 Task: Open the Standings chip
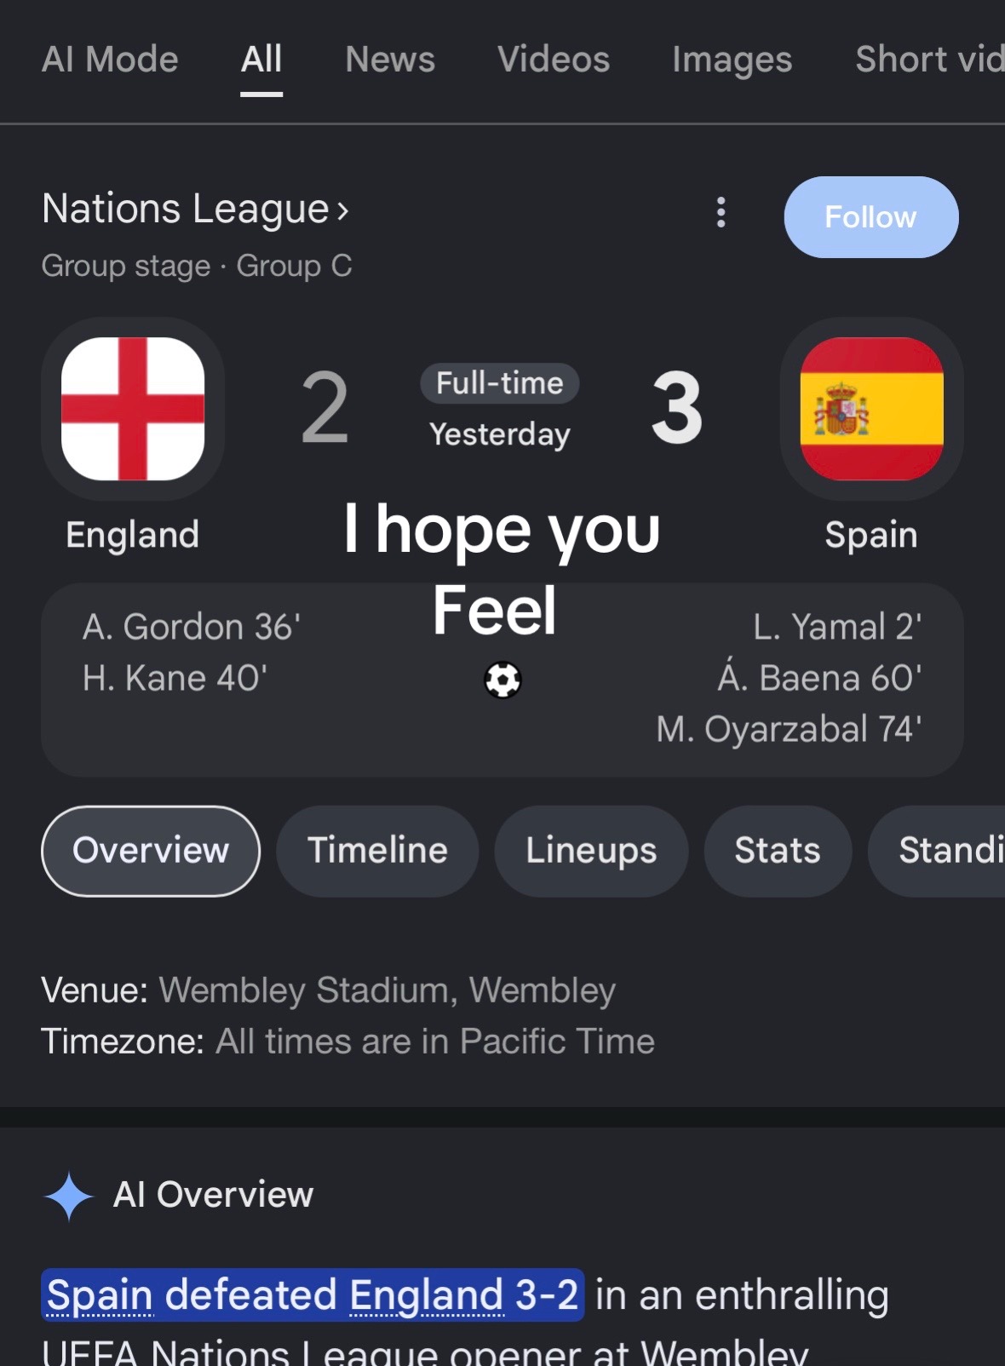(937, 851)
